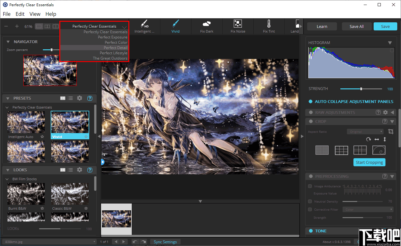Open the File menu

pyautogui.click(x=7, y=14)
